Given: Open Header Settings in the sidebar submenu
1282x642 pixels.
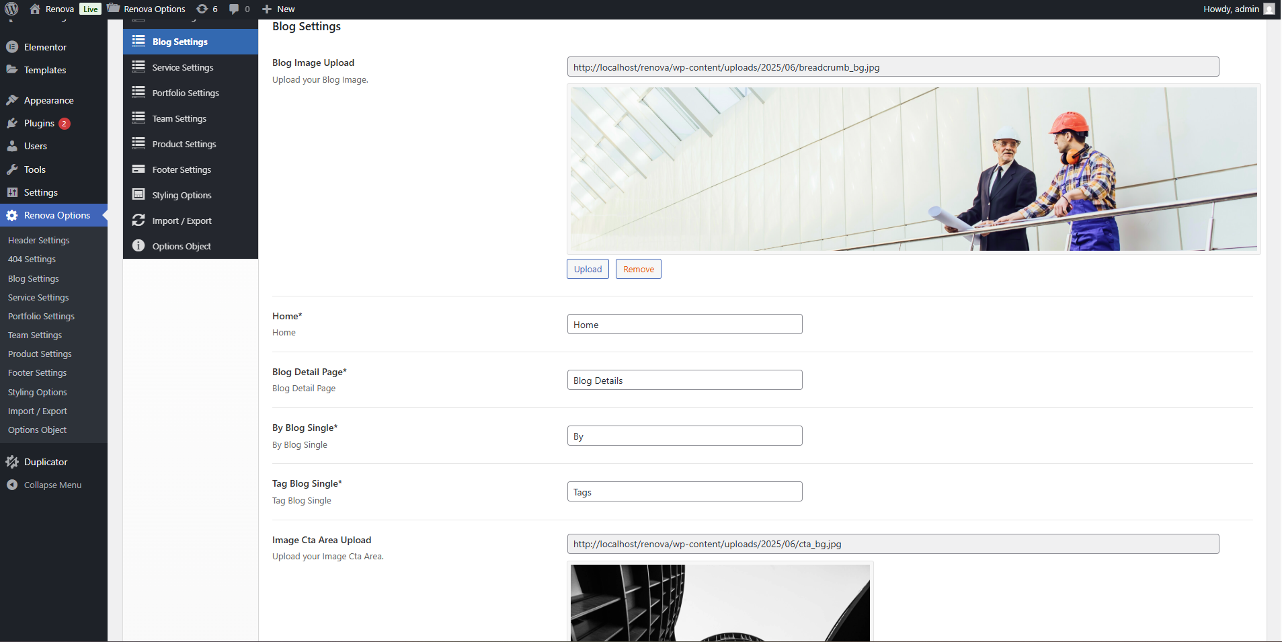Looking at the screenshot, I should pyautogui.click(x=39, y=240).
